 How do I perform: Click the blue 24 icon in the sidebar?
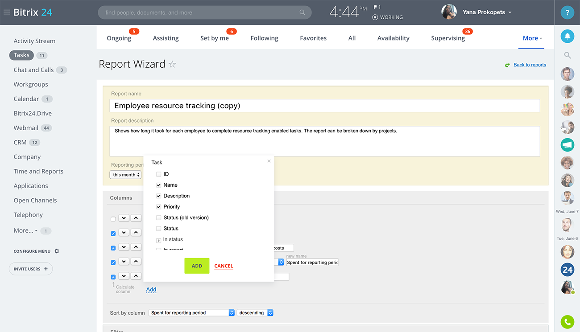(567, 270)
